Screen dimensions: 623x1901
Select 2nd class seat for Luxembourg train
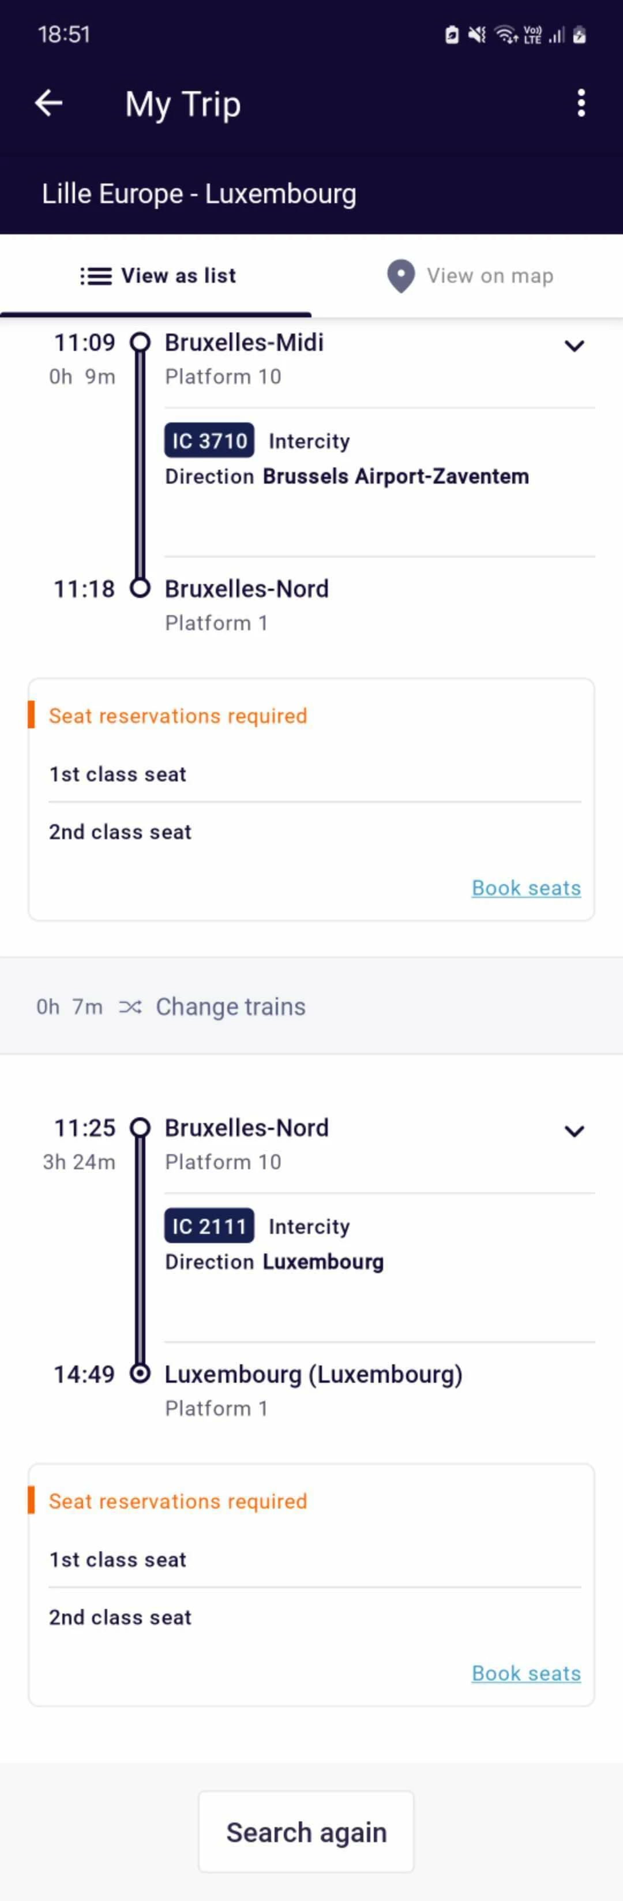[x=120, y=1617]
